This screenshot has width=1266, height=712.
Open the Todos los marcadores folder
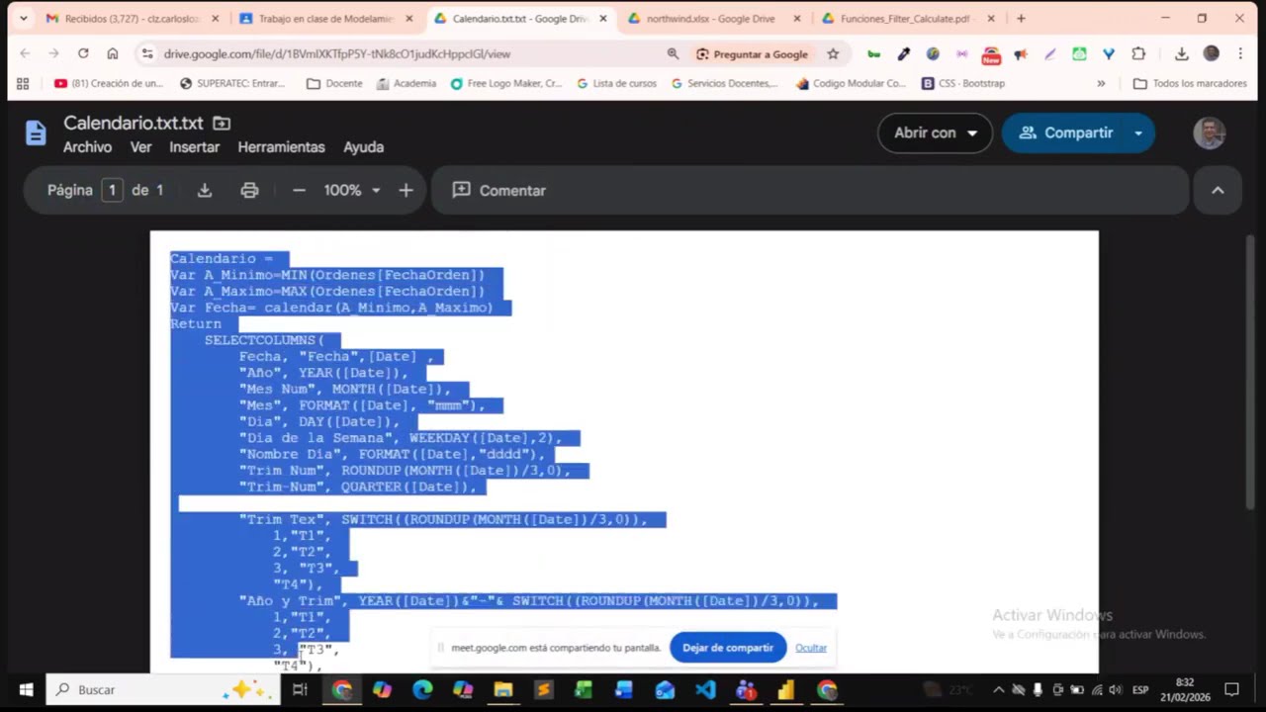pyautogui.click(x=1190, y=83)
